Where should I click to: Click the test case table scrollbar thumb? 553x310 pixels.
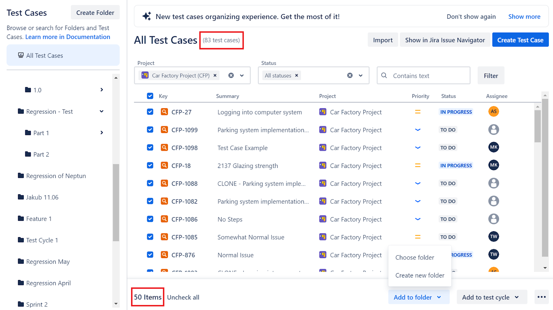[537, 126]
